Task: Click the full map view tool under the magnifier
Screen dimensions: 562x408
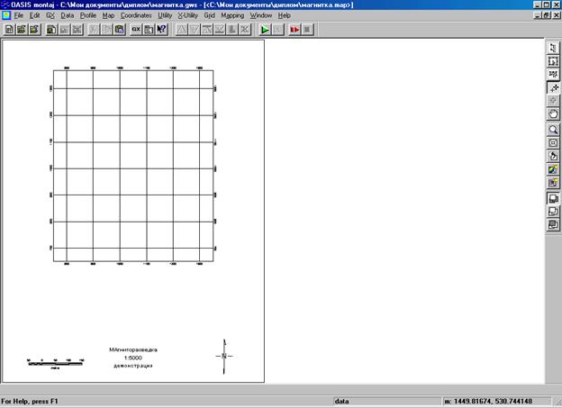Action: click(x=553, y=142)
